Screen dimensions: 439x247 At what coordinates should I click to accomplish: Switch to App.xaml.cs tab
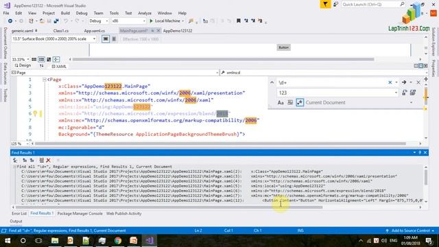95,31
